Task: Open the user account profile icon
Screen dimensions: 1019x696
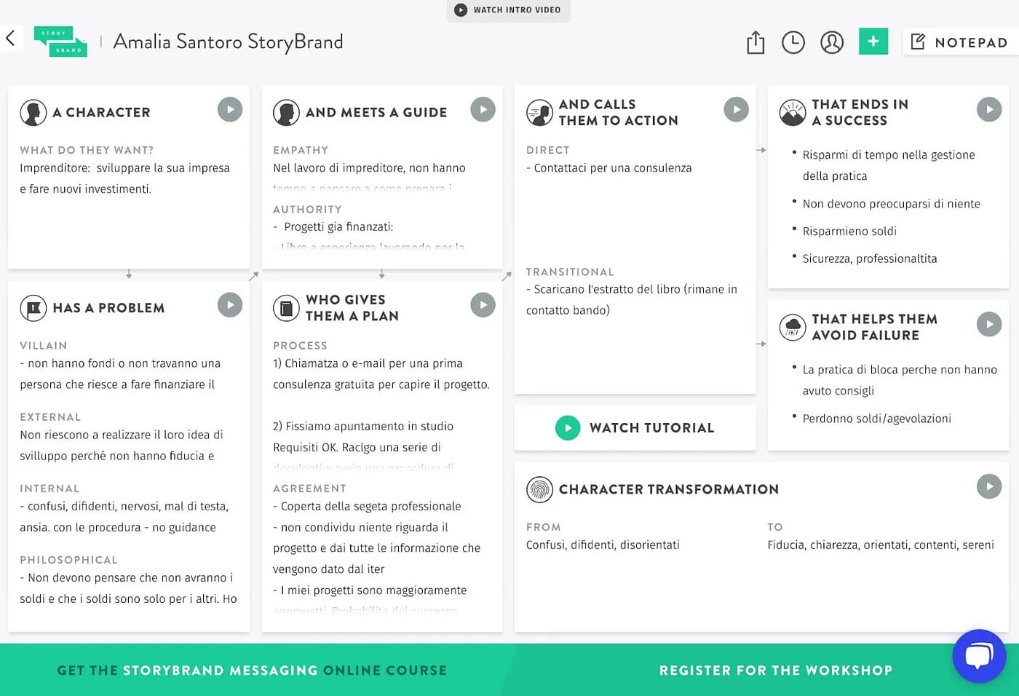Action: 832,42
